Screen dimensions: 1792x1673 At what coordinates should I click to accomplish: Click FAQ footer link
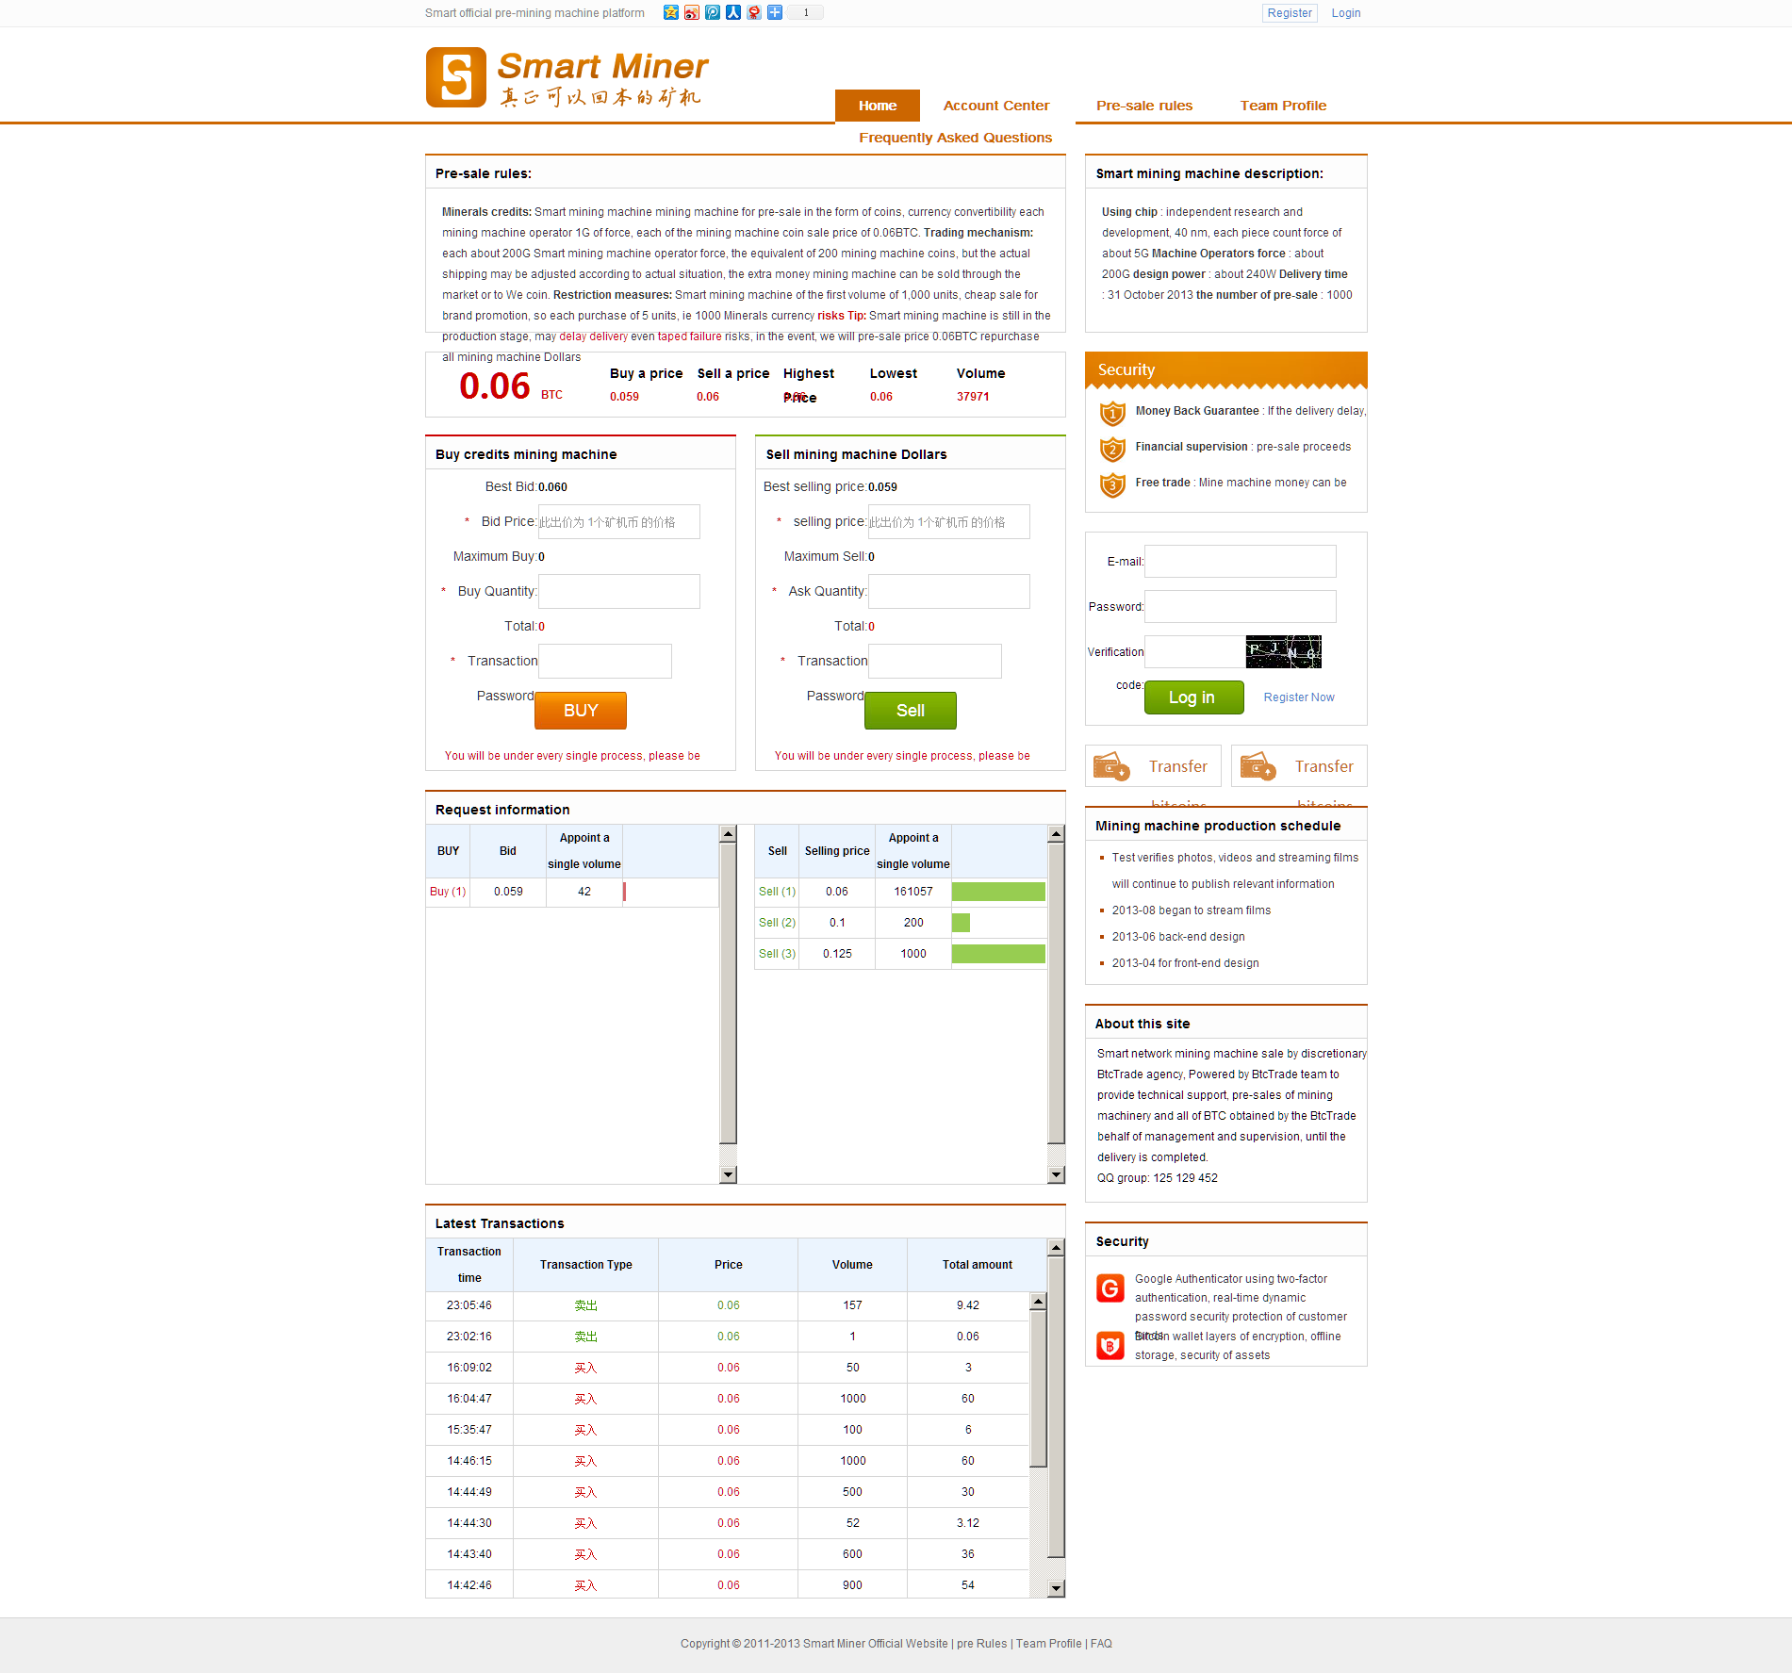(1101, 1644)
